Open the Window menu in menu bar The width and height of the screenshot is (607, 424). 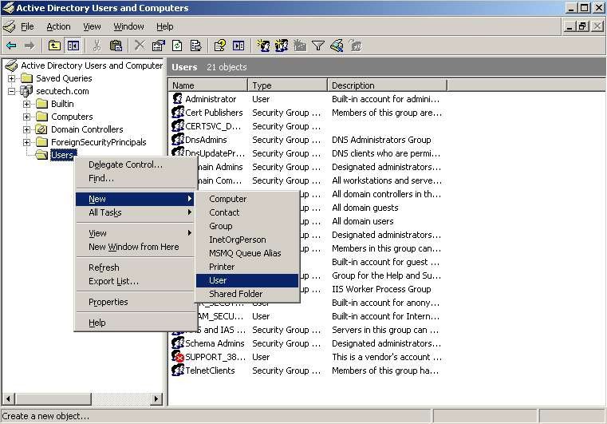[x=128, y=26]
